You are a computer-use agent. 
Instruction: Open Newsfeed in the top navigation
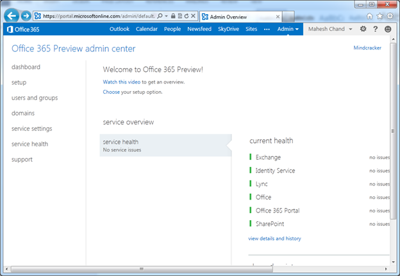pyautogui.click(x=199, y=29)
